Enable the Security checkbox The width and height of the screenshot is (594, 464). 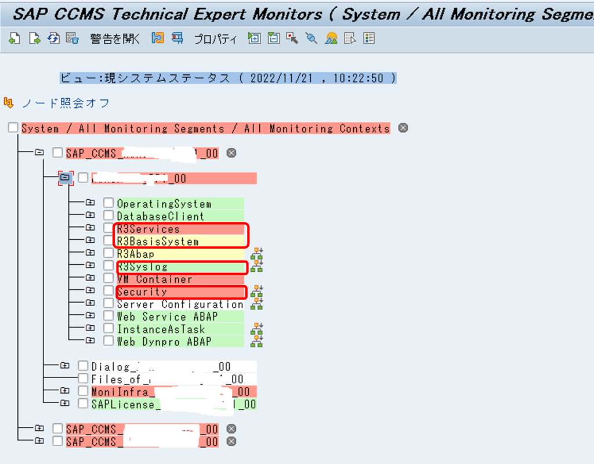coord(108,290)
